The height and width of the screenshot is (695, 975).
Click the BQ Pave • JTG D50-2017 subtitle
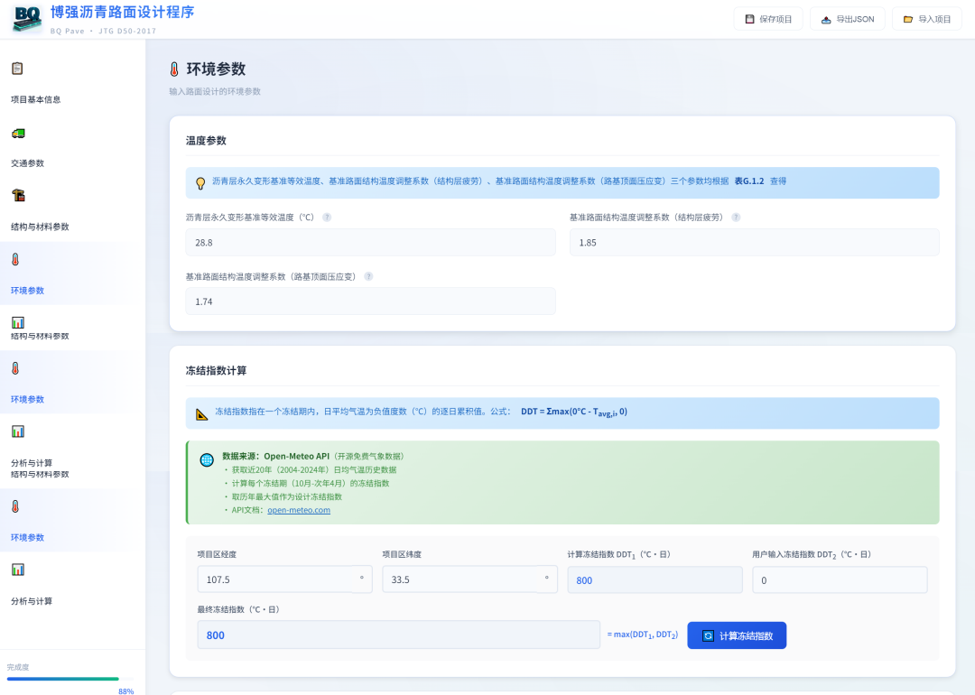tap(103, 31)
